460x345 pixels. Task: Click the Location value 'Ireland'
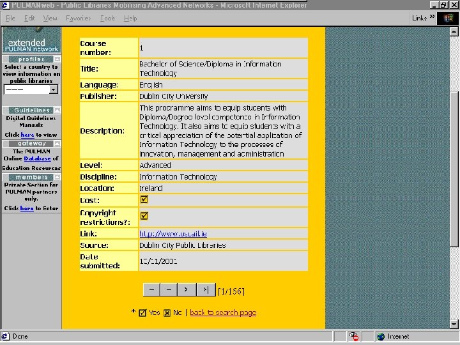click(151, 188)
